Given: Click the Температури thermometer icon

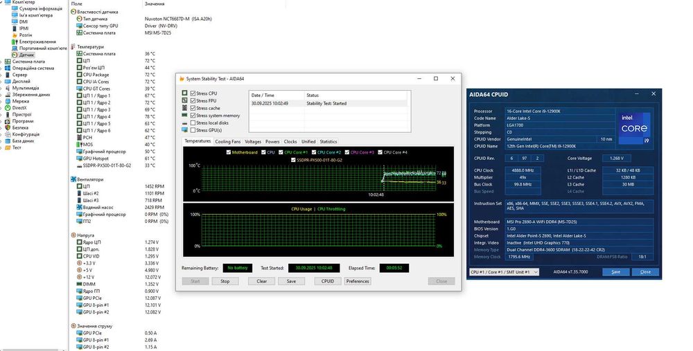Looking at the screenshot, I should 73,46.
